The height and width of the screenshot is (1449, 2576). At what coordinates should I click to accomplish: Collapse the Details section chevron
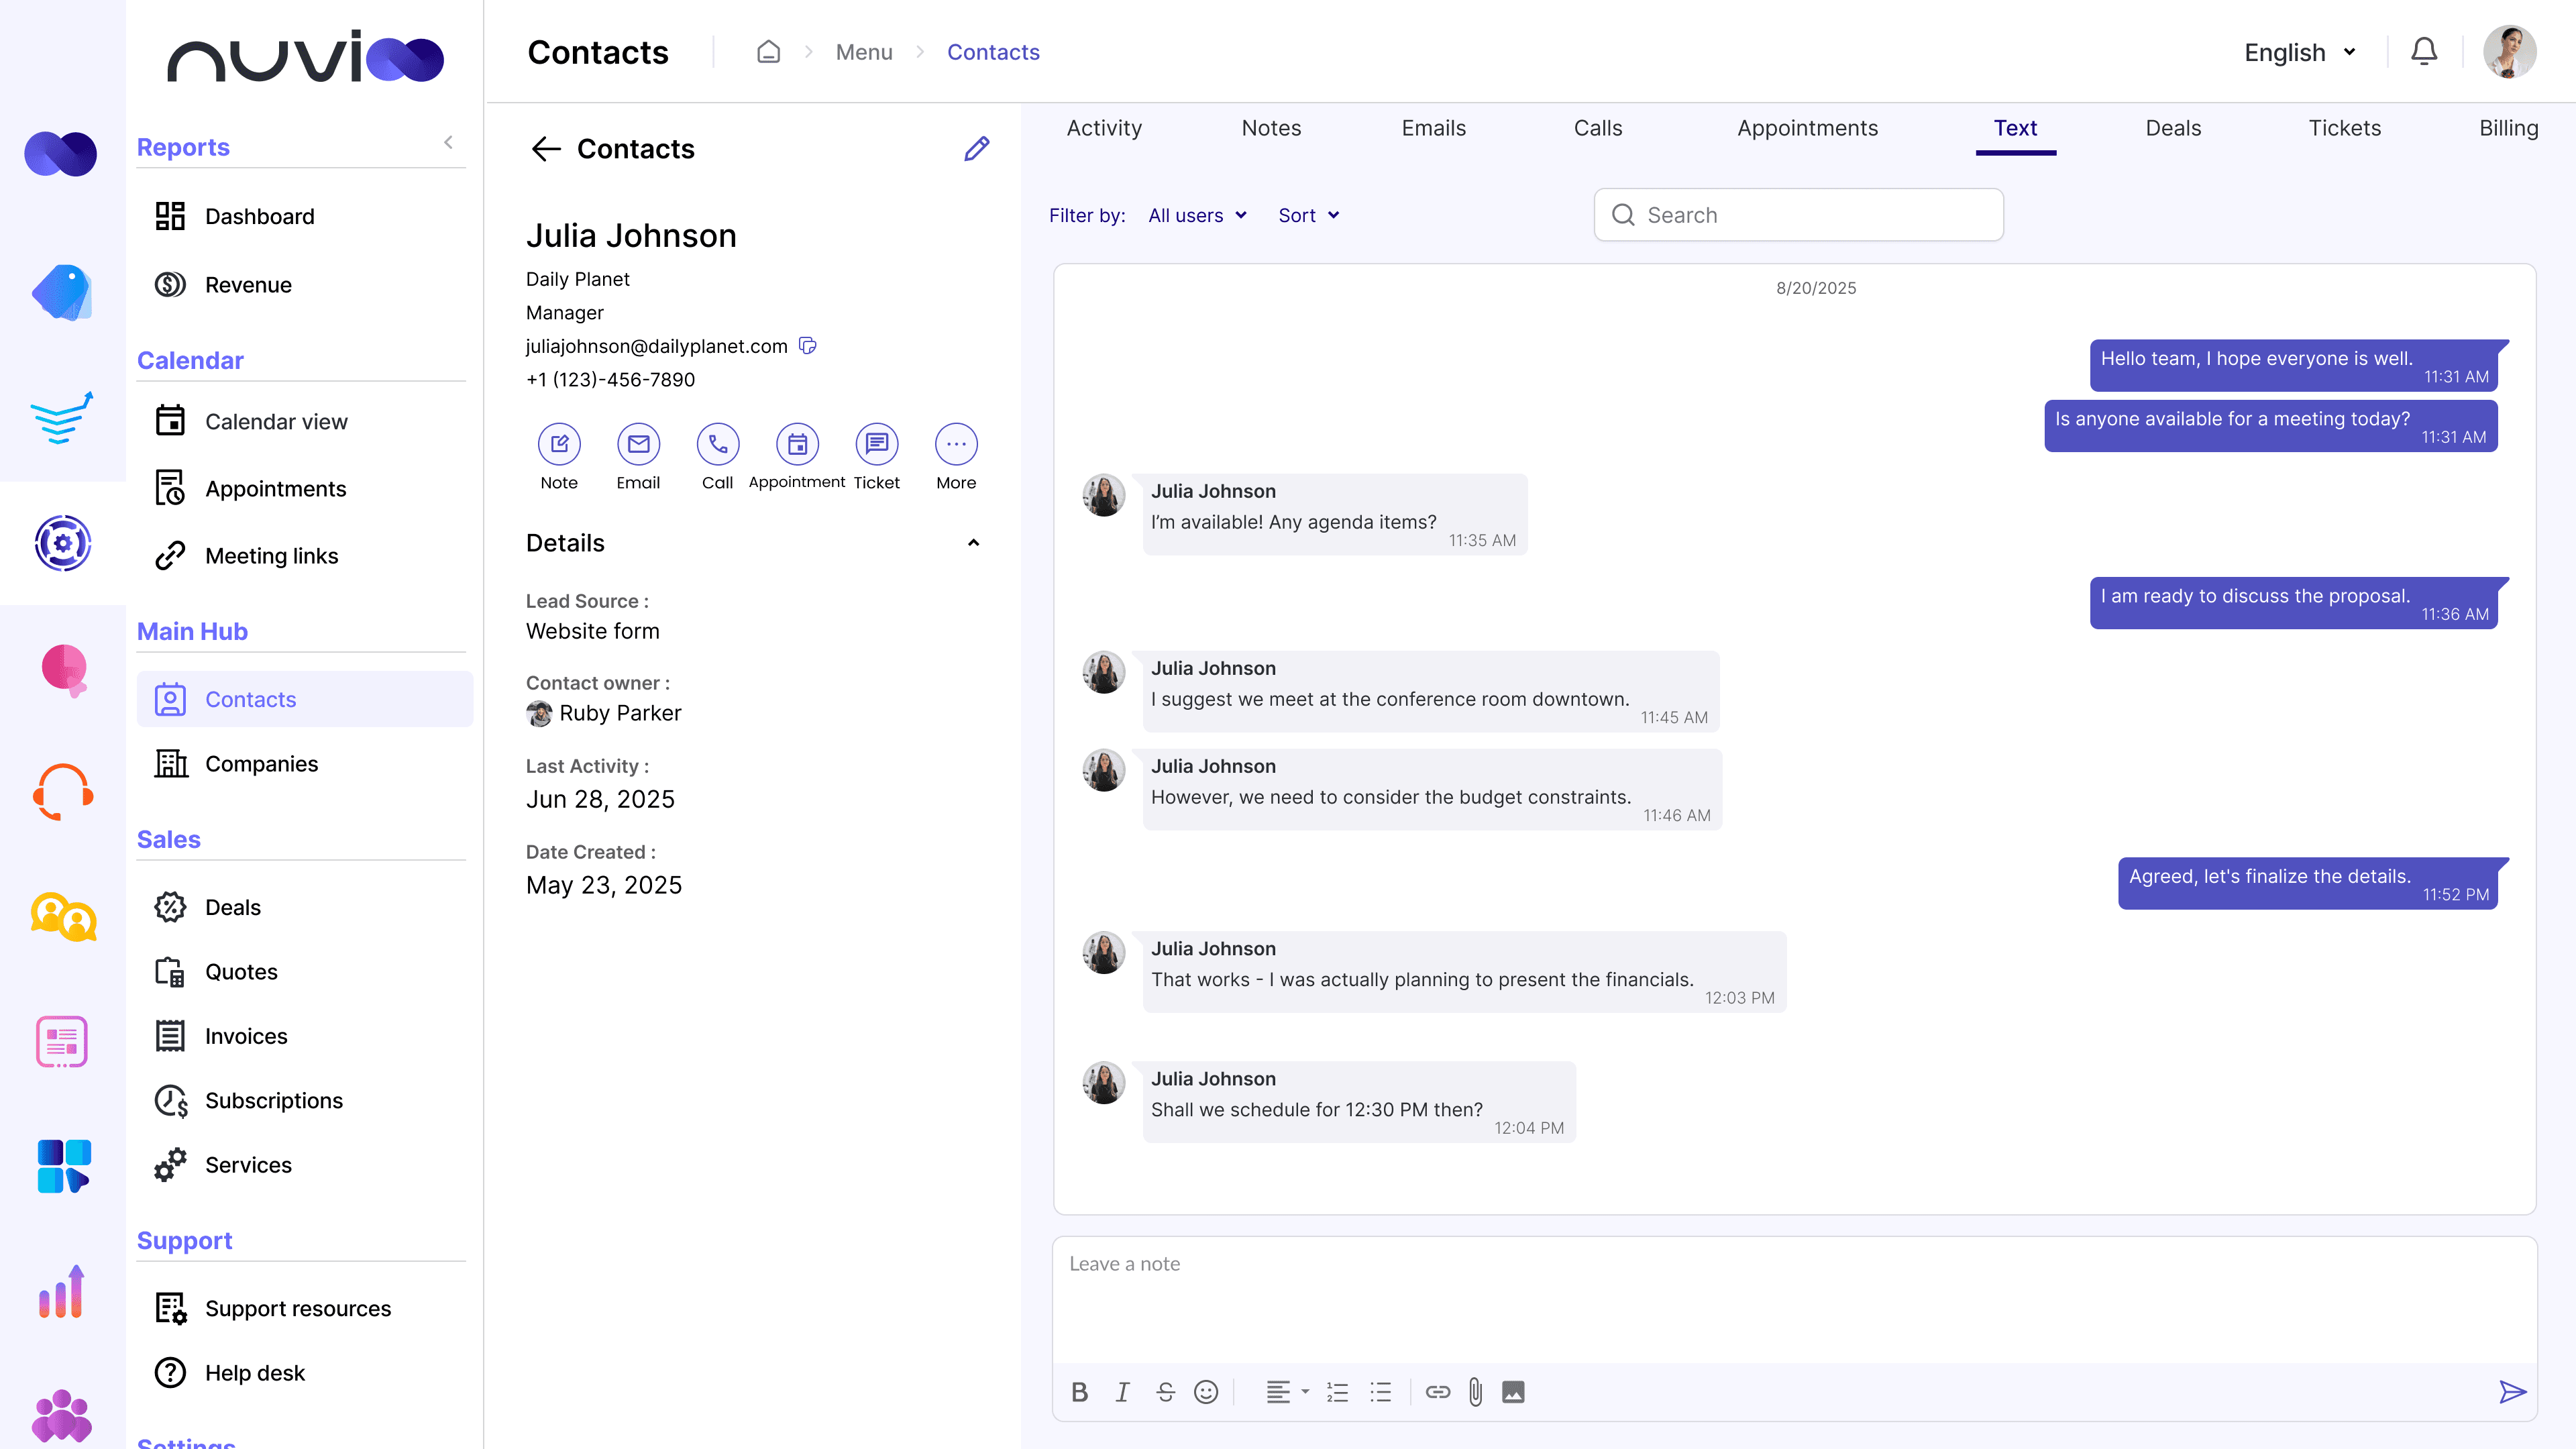(x=973, y=543)
